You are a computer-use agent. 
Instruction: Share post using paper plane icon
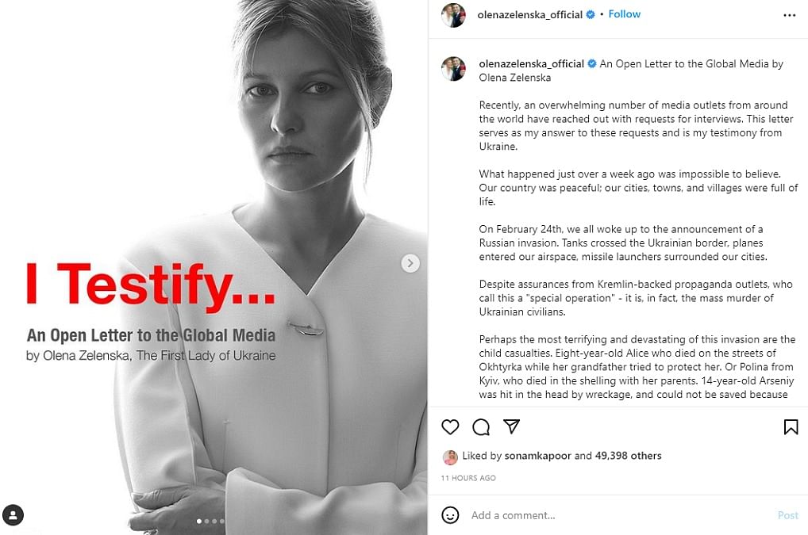[511, 426]
